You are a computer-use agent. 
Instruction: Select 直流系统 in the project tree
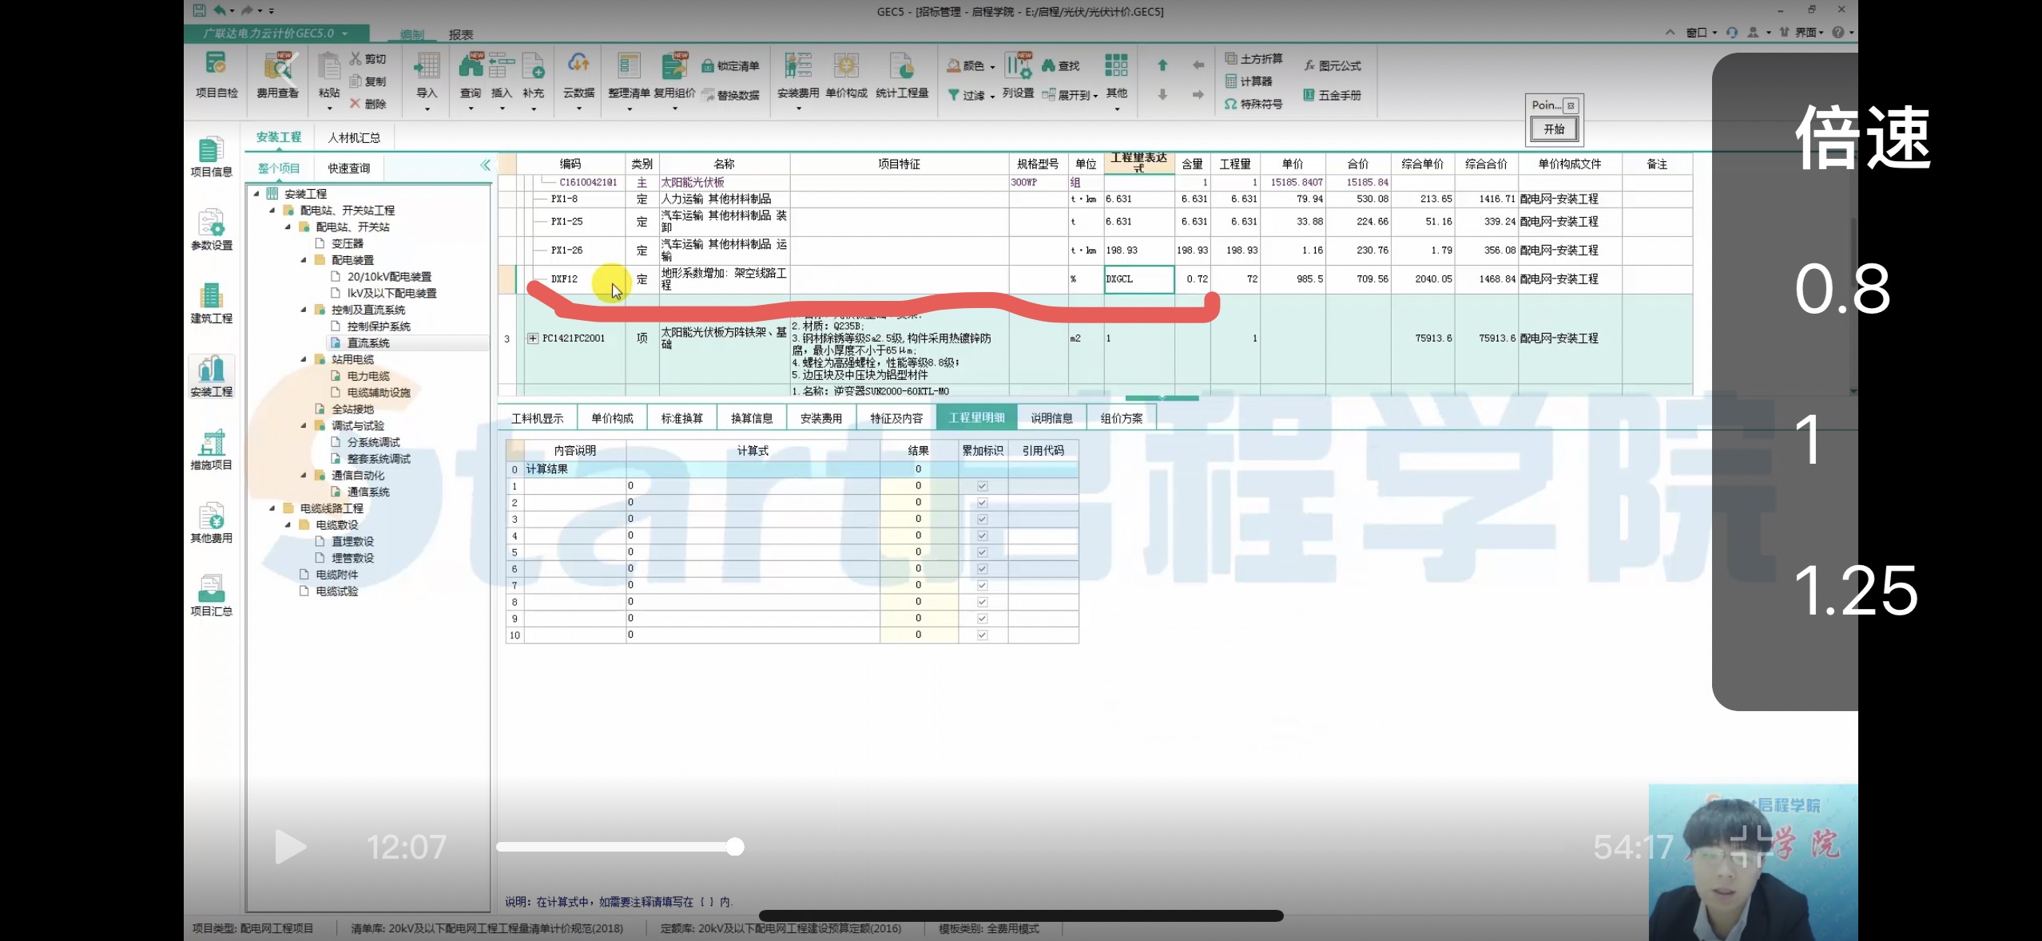pyautogui.click(x=368, y=343)
